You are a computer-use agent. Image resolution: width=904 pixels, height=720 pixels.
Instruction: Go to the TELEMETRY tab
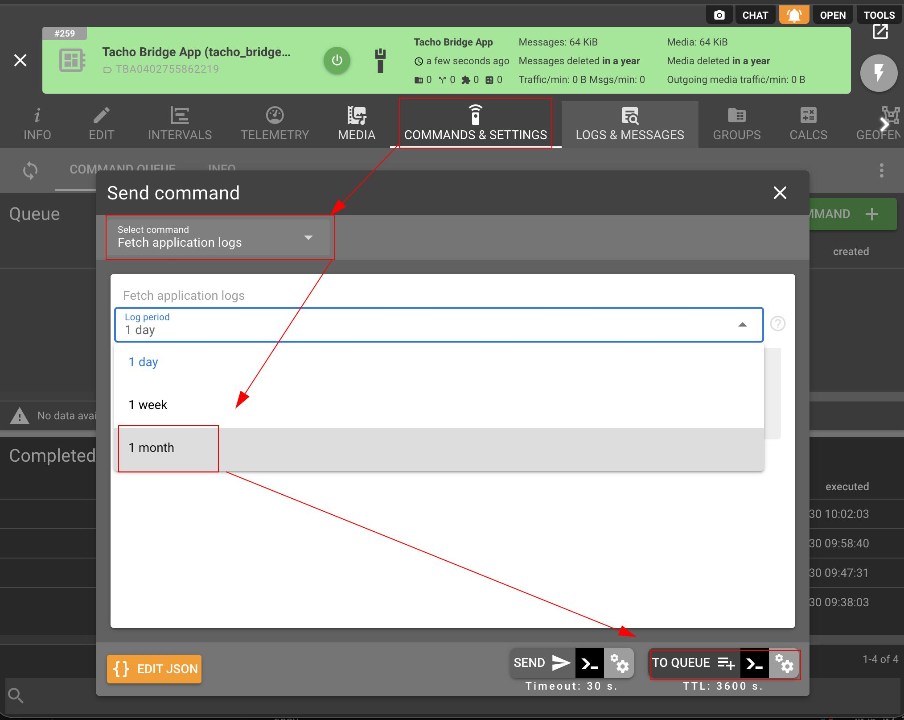(275, 124)
